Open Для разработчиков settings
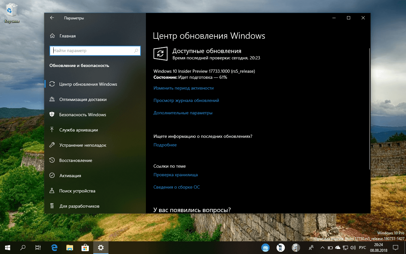406x254 pixels. pyautogui.click(x=79, y=206)
